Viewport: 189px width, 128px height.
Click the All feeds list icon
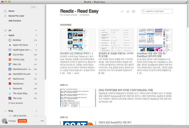coord(5,30)
